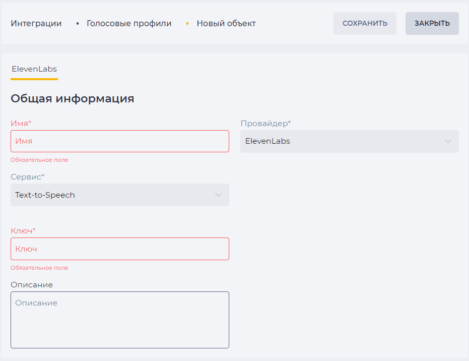This screenshot has width=469, height=361.
Task: Click the Сервис* field label
Action: (x=28, y=177)
